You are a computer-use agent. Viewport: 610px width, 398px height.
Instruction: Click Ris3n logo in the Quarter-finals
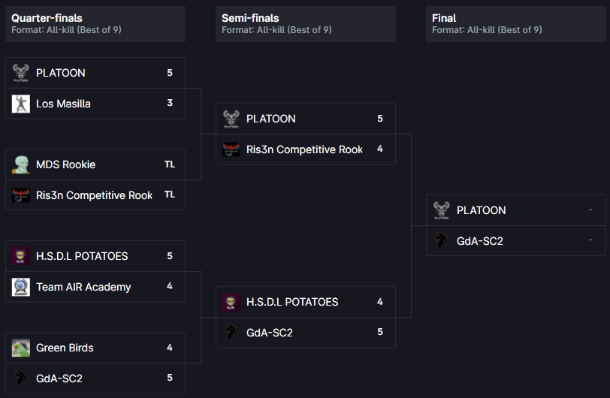[x=21, y=195]
